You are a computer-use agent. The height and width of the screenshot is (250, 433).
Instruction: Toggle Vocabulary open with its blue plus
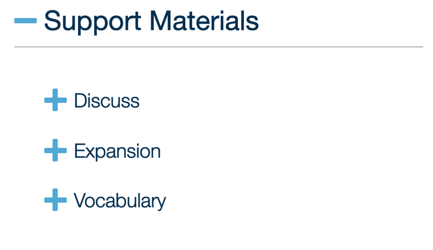55,200
